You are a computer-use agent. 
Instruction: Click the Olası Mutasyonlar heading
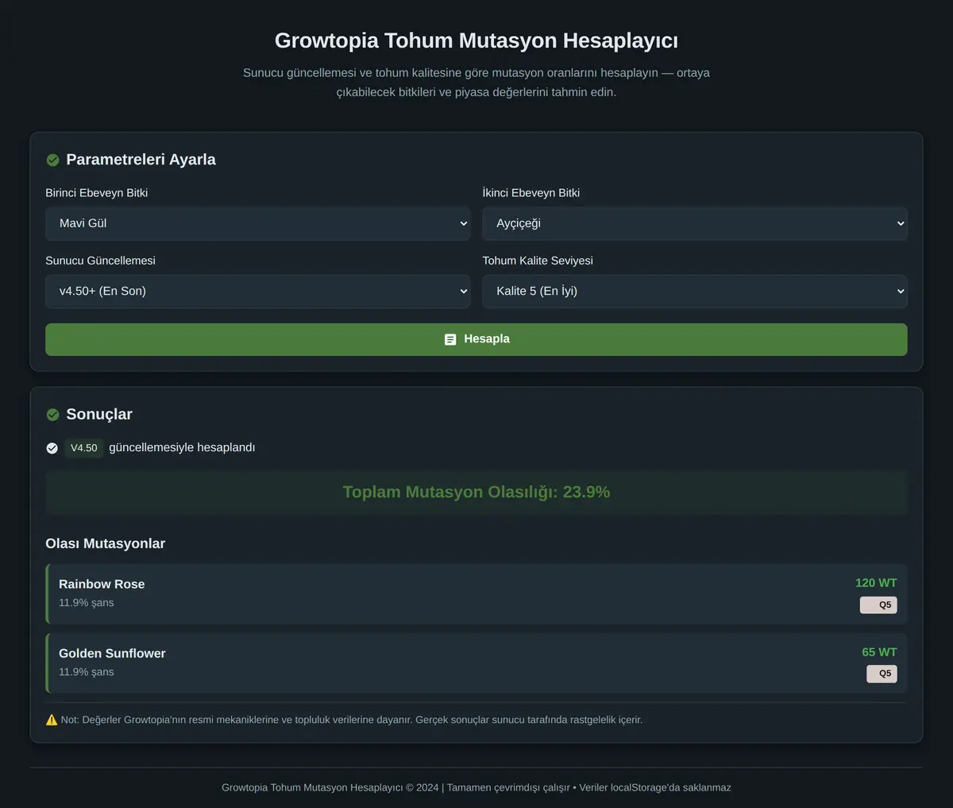coord(105,543)
